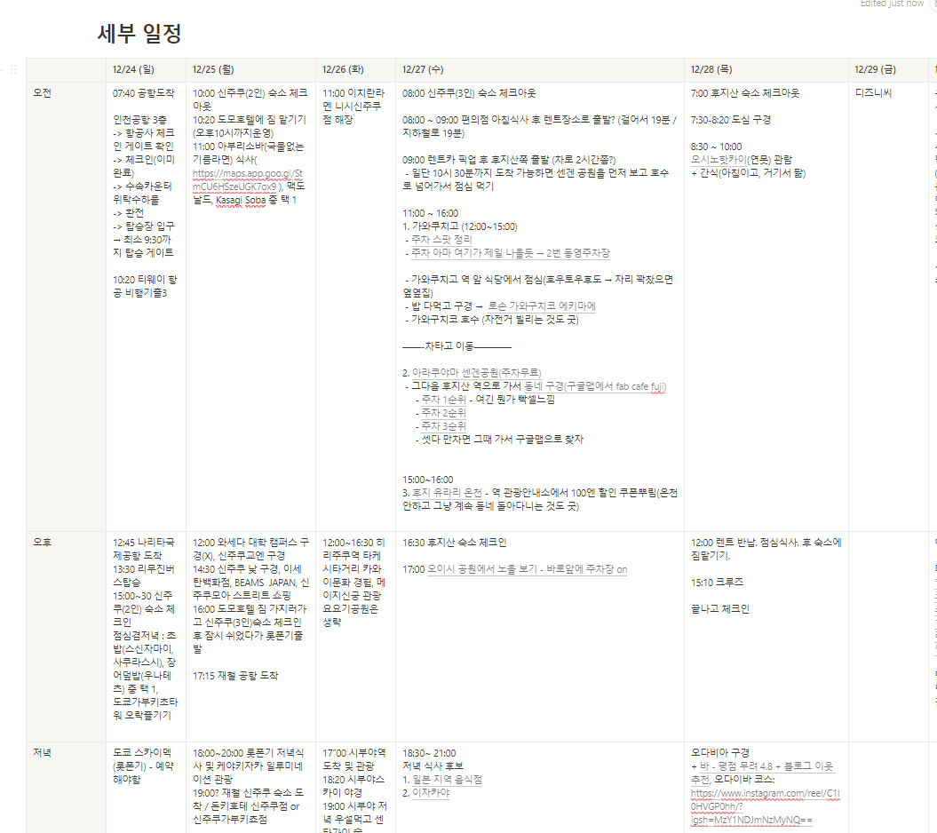Click the 11:00 ~ 16:00 time line
This screenshot has width=937, height=833.
pos(430,213)
